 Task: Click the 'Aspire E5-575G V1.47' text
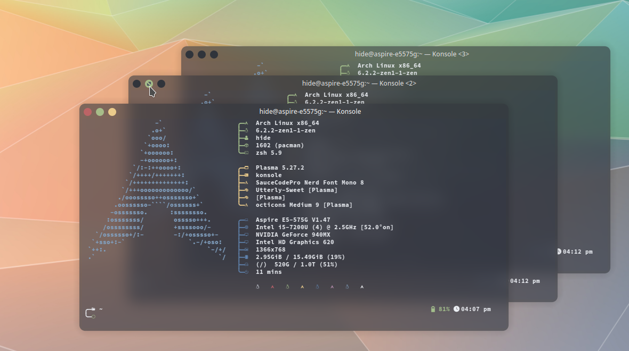[x=293, y=220]
